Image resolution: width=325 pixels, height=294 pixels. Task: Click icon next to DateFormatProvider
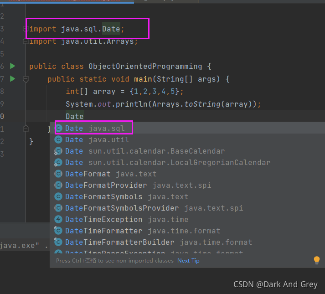click(58, 185)
